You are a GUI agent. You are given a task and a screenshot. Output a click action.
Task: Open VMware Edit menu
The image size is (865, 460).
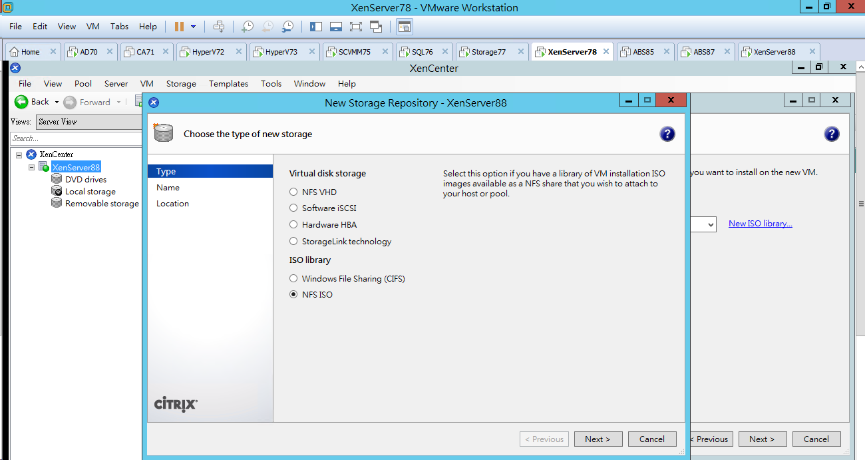[40, 27]
